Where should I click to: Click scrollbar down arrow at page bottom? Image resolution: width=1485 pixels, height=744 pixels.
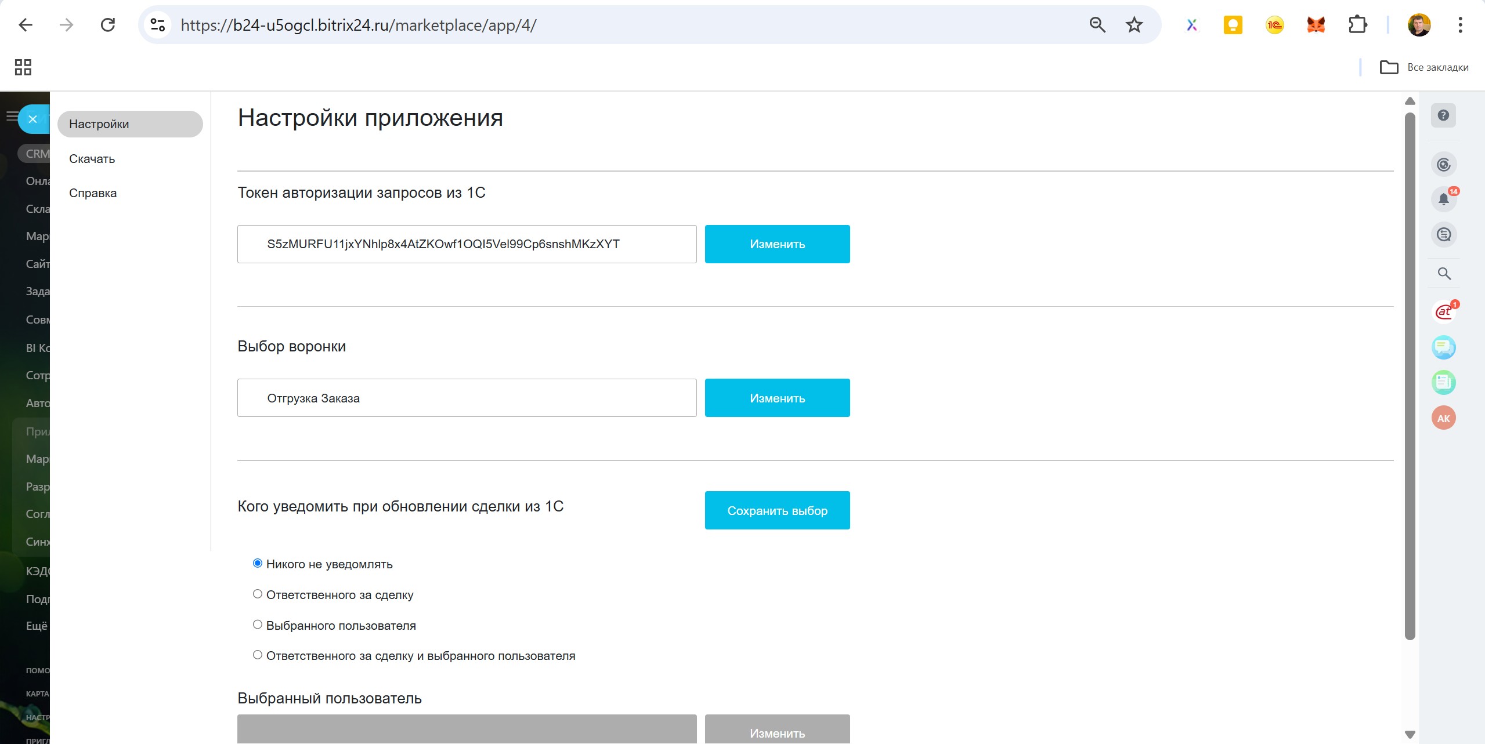coord(1410,734)
